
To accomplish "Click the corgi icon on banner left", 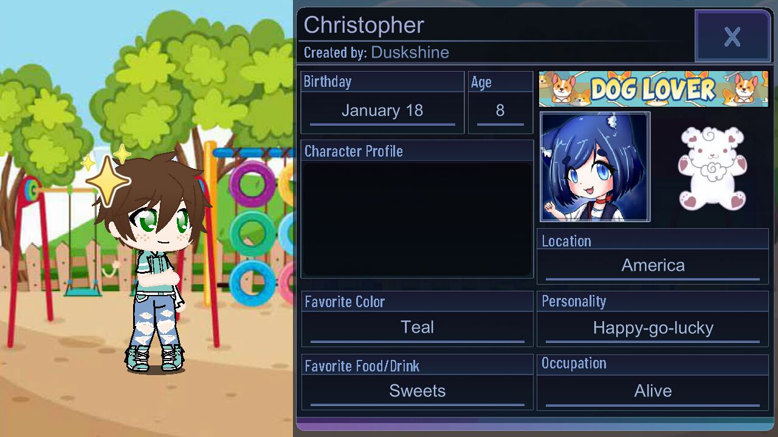I will tap(563, 89).
